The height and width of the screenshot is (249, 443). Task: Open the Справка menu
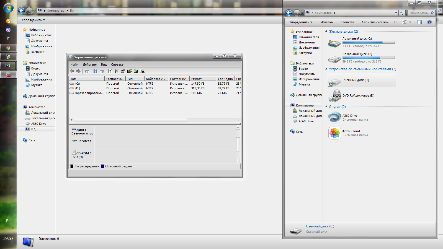(x=117, y=64)
